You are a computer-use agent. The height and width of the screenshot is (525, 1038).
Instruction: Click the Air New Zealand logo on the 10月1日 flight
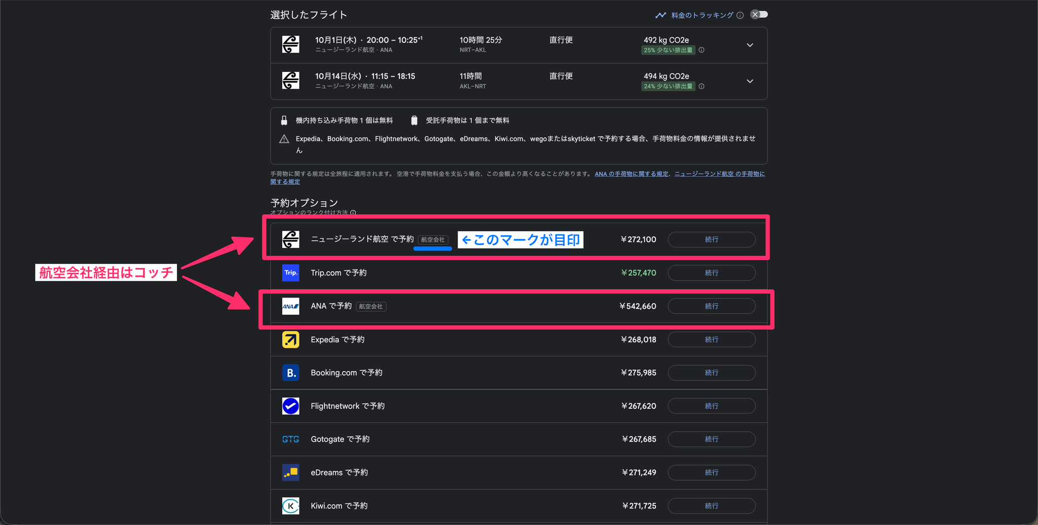[x=290, y=45]
